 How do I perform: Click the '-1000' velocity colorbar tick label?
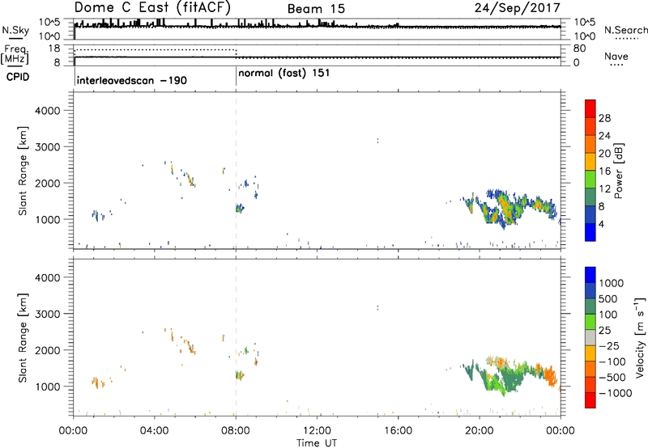(x=616, y=393)
